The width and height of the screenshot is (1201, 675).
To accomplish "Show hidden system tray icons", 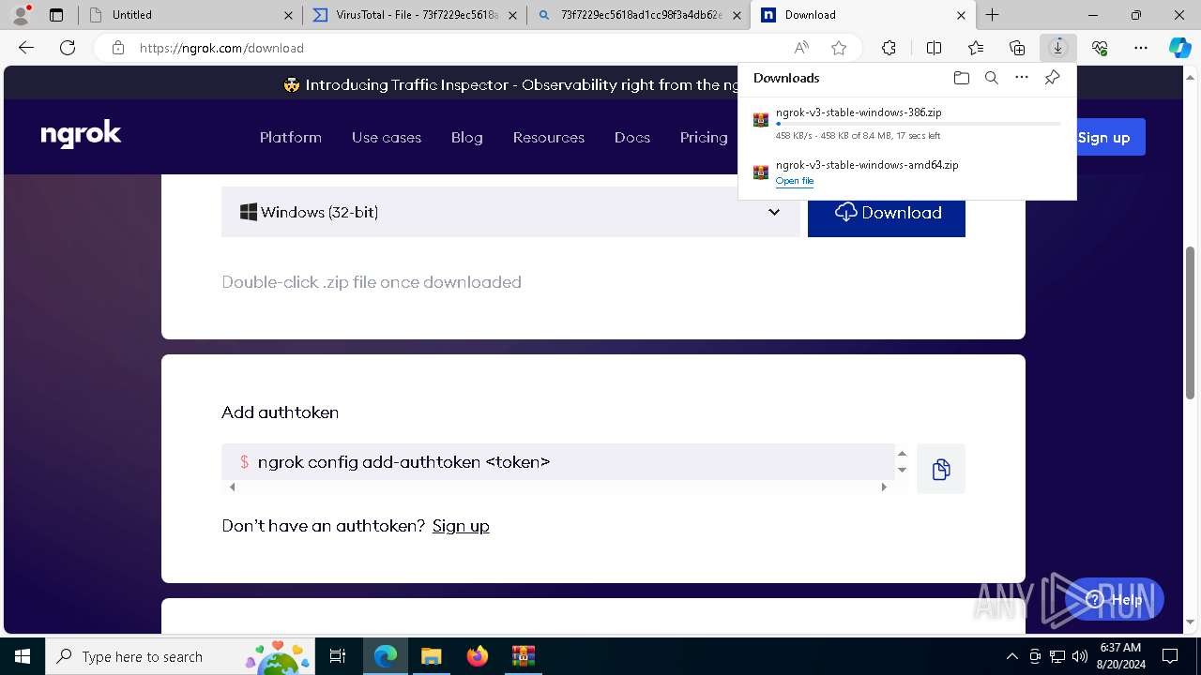I will [1011, 656].
